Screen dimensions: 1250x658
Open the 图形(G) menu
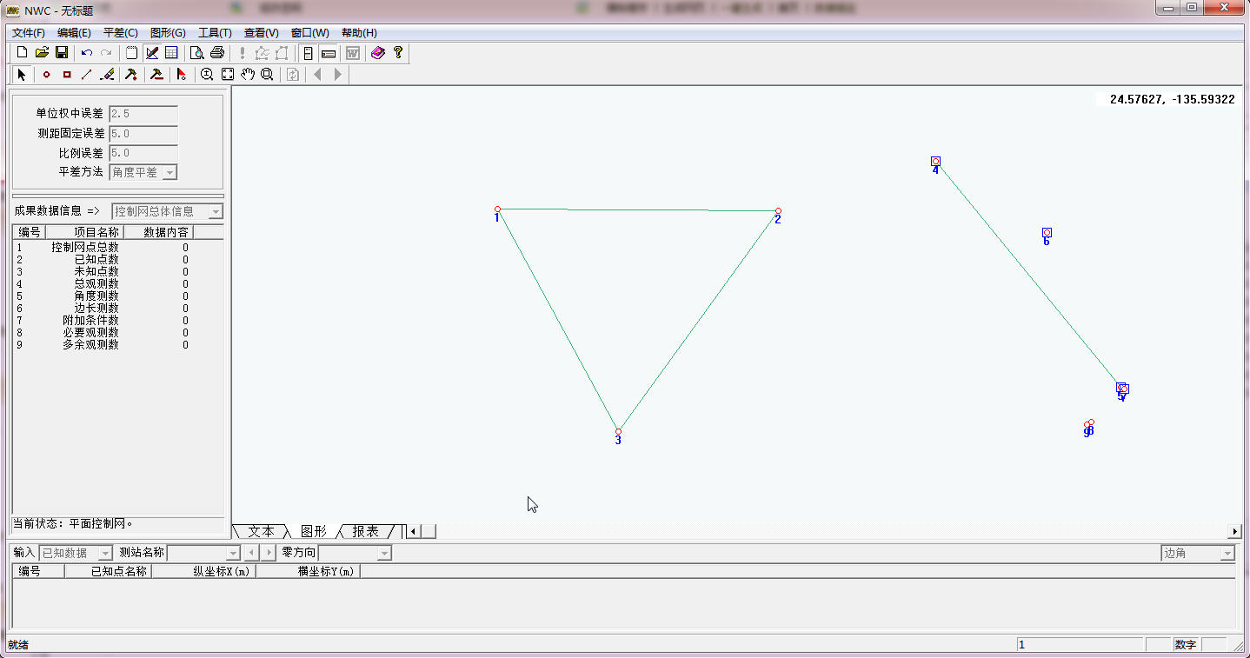168,33
